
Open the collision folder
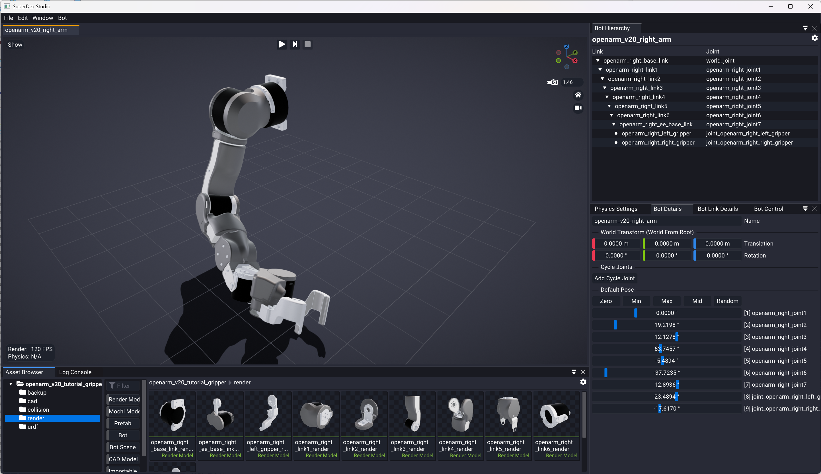tap(34, 409)
